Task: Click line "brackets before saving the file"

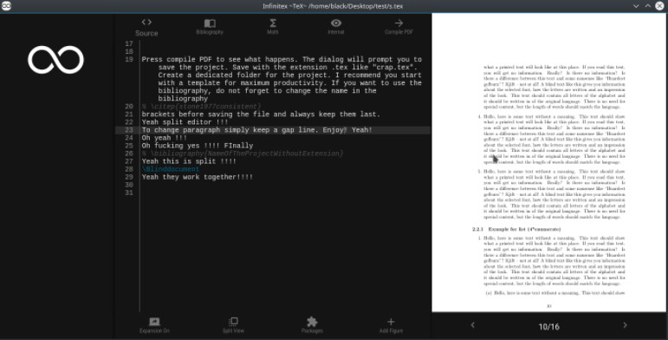Action: [261, 114]
